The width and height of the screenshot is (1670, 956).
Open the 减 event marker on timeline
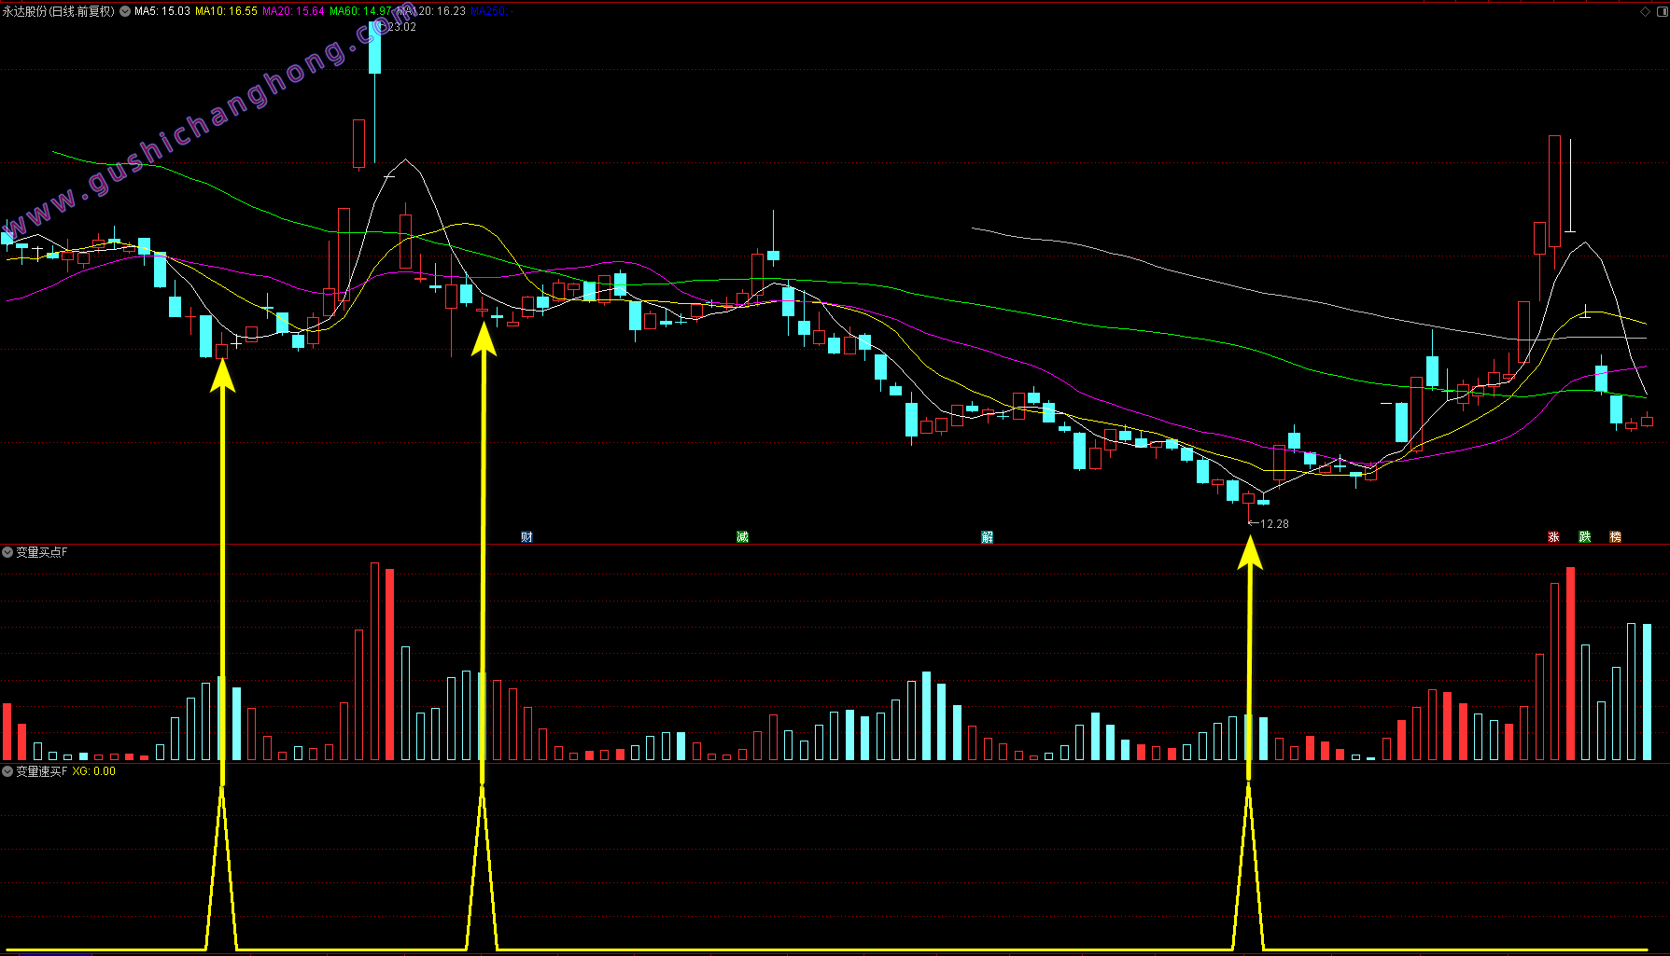click(742, 536)
